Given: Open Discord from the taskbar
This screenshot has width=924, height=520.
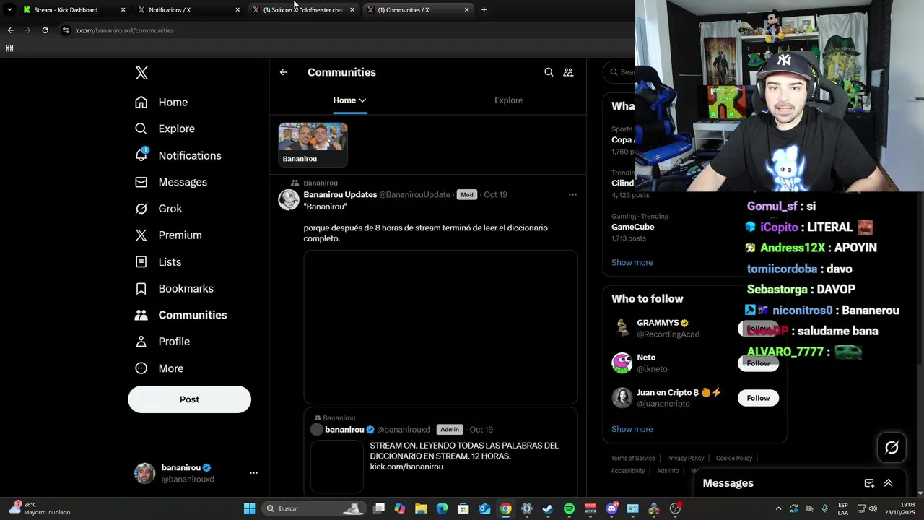Looking at the screenshot, I should [x=612, y=508].
